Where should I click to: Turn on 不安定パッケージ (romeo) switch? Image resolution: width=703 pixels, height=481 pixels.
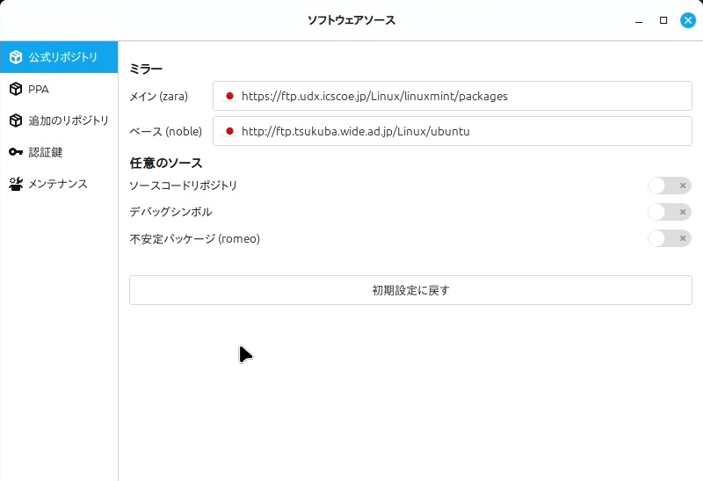(x=669, y=238)
